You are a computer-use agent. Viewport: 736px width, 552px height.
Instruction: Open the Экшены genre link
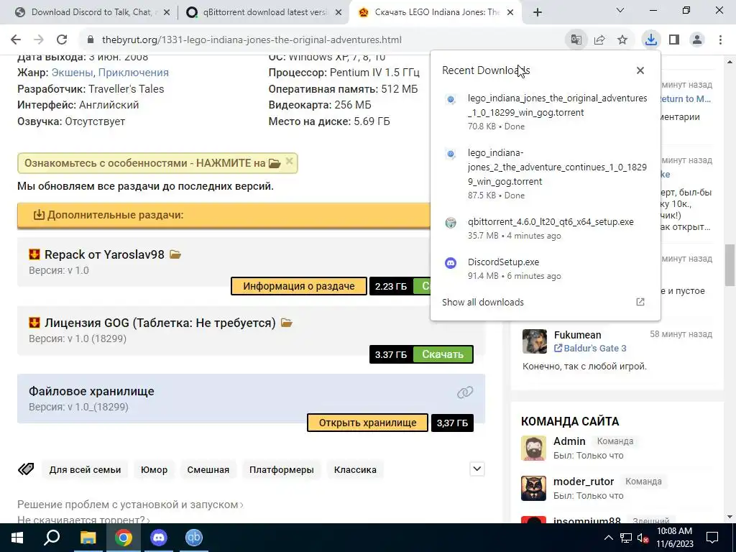point(72,73)
